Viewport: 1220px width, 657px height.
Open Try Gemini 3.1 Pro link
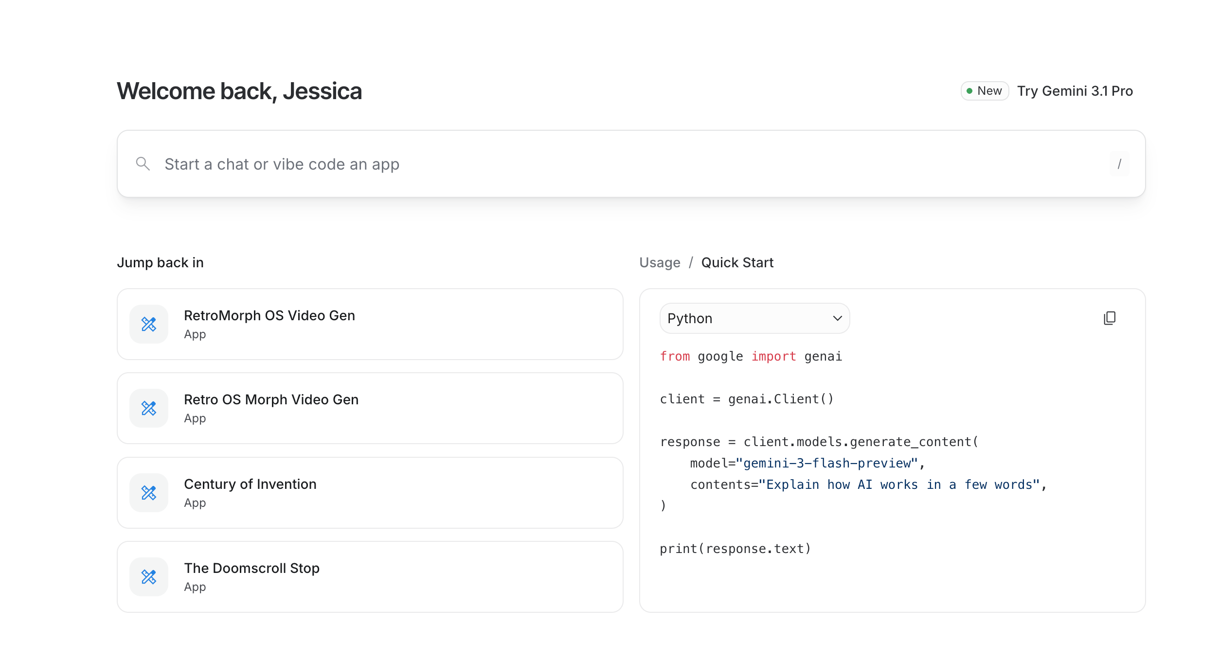point(1075,91)
